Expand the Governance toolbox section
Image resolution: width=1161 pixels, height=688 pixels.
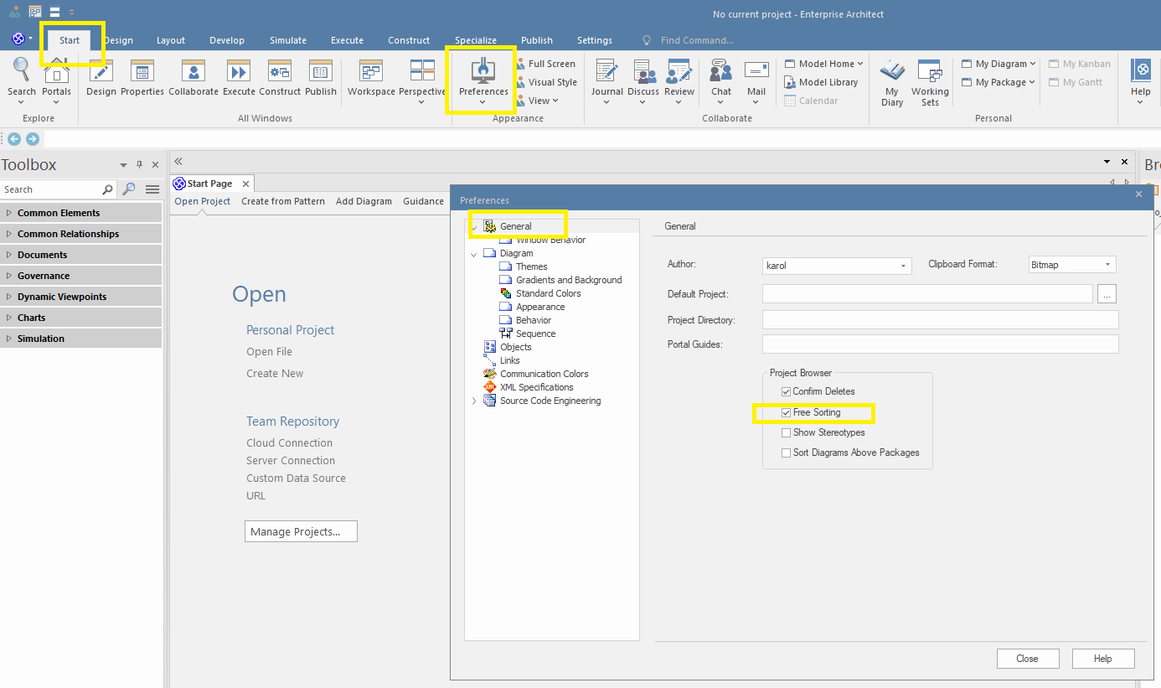[x=81, y=276]
